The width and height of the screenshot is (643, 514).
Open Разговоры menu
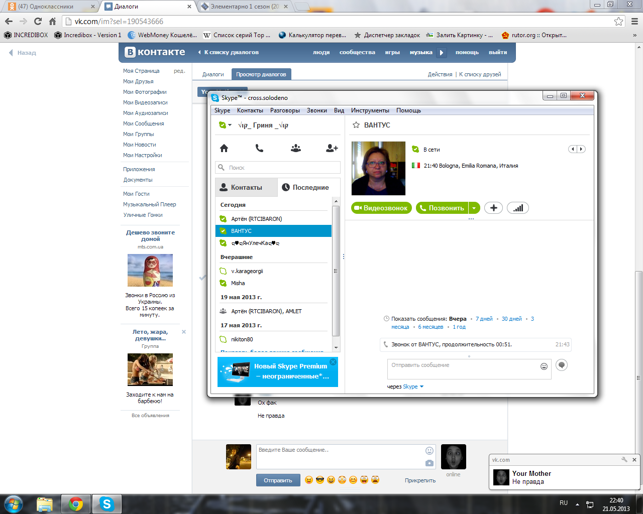[x=285, y=110]
